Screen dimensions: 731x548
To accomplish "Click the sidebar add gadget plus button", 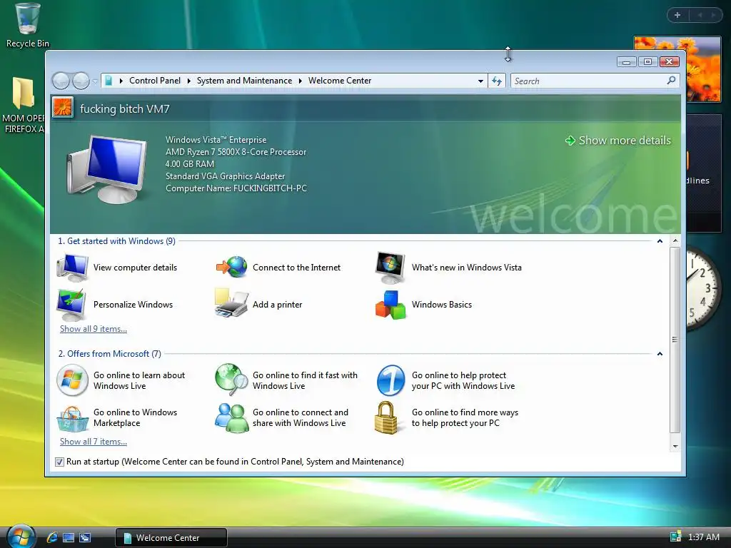I will pos(677,15).
